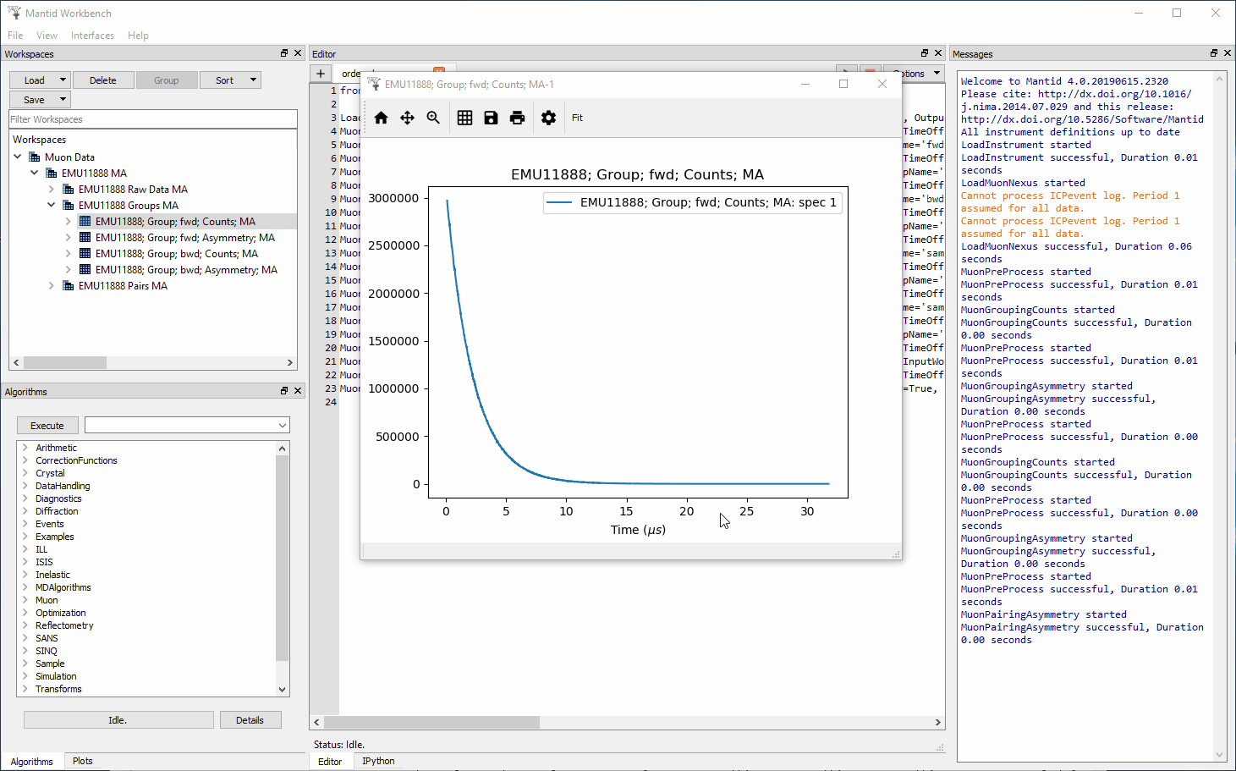The height and width of the screenshot is (771, 1236).
Task: Float the Workspaces panel
Action: [x=284, y=53]
